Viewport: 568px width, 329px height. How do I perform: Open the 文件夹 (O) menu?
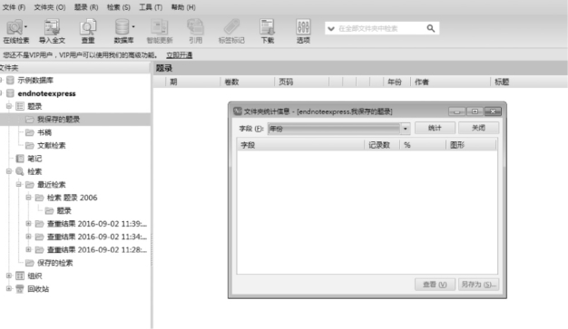click(x=50, y=7)
